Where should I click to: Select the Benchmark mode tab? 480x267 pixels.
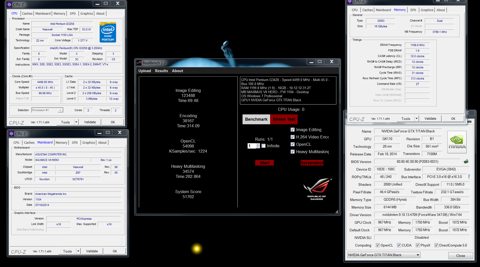(256, 119)
